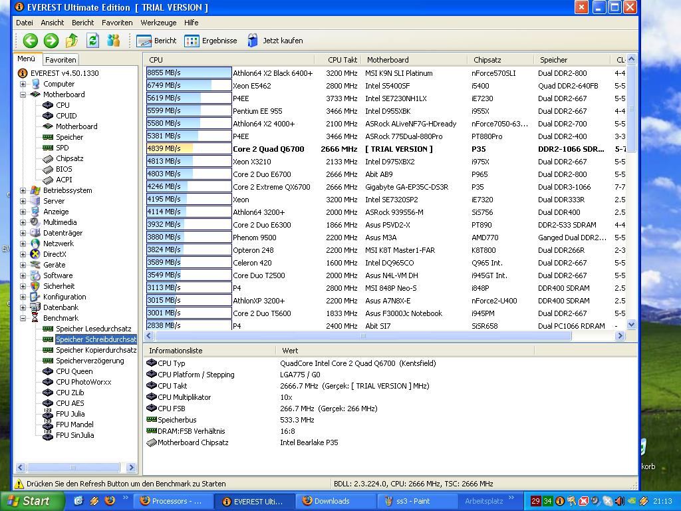Image resolution: width=681 pixels, height=511 pixels.
Task: Start benchmark with the Refresh toolbar icon
Action: (92, 41)
